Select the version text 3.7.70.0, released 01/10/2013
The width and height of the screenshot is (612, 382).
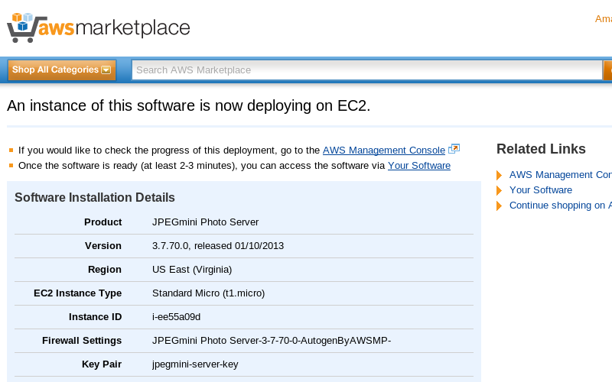tap(218, 246)
